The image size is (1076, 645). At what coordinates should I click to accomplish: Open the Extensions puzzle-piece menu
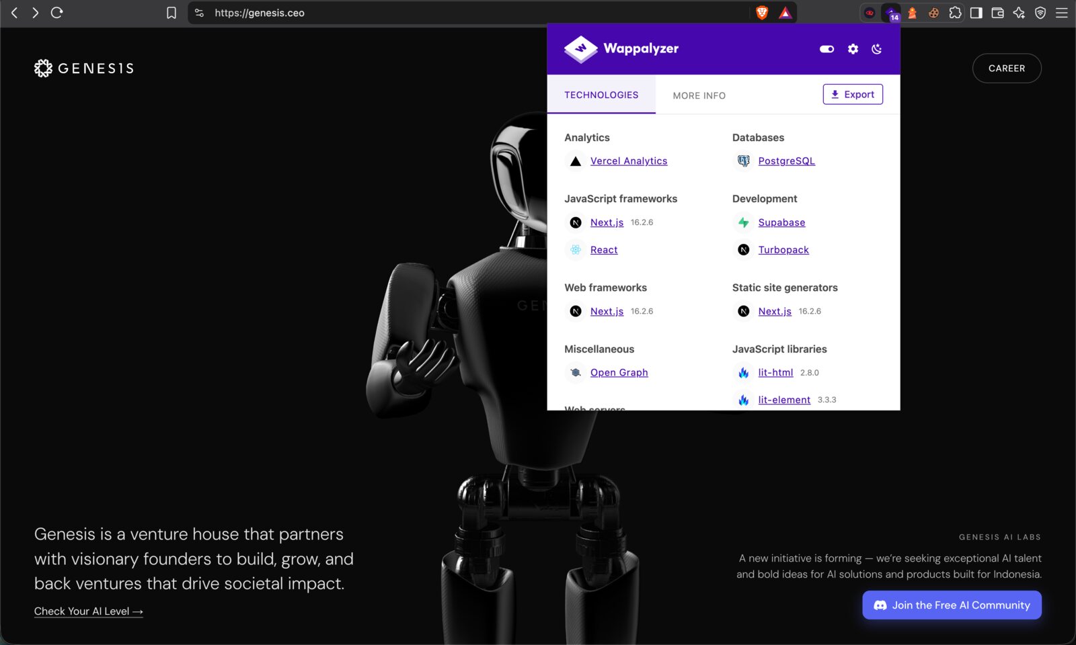[x=955, y=13]
